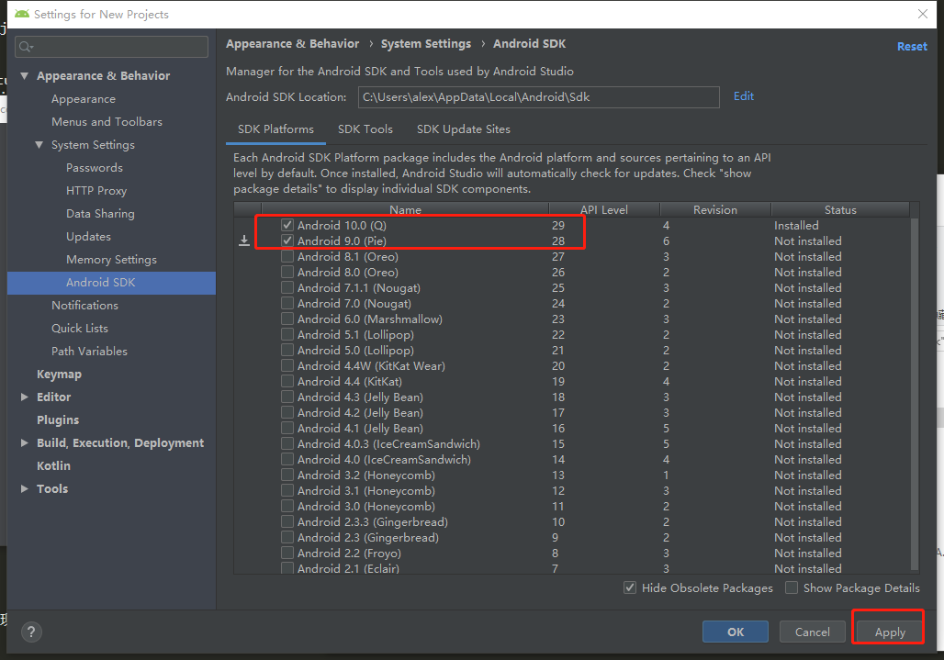This screenshot has height=660, width=944.
Task: Click the Installed status of Android 10.0
Action: point(796,226)
